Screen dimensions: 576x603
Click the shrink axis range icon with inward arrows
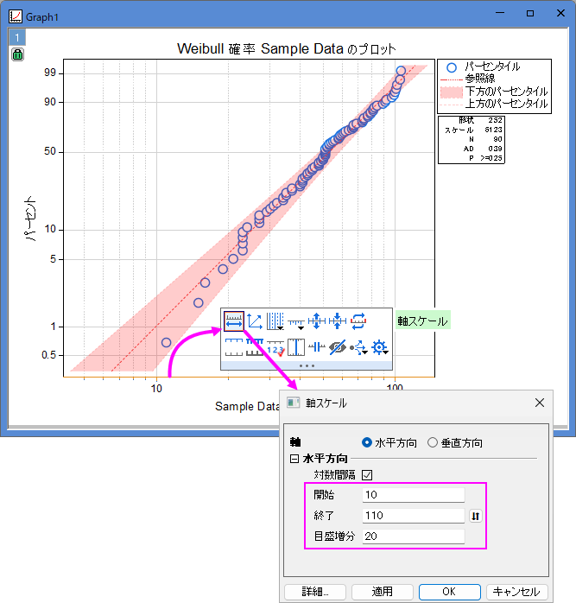pyautogui.click(x=338, y=321)
